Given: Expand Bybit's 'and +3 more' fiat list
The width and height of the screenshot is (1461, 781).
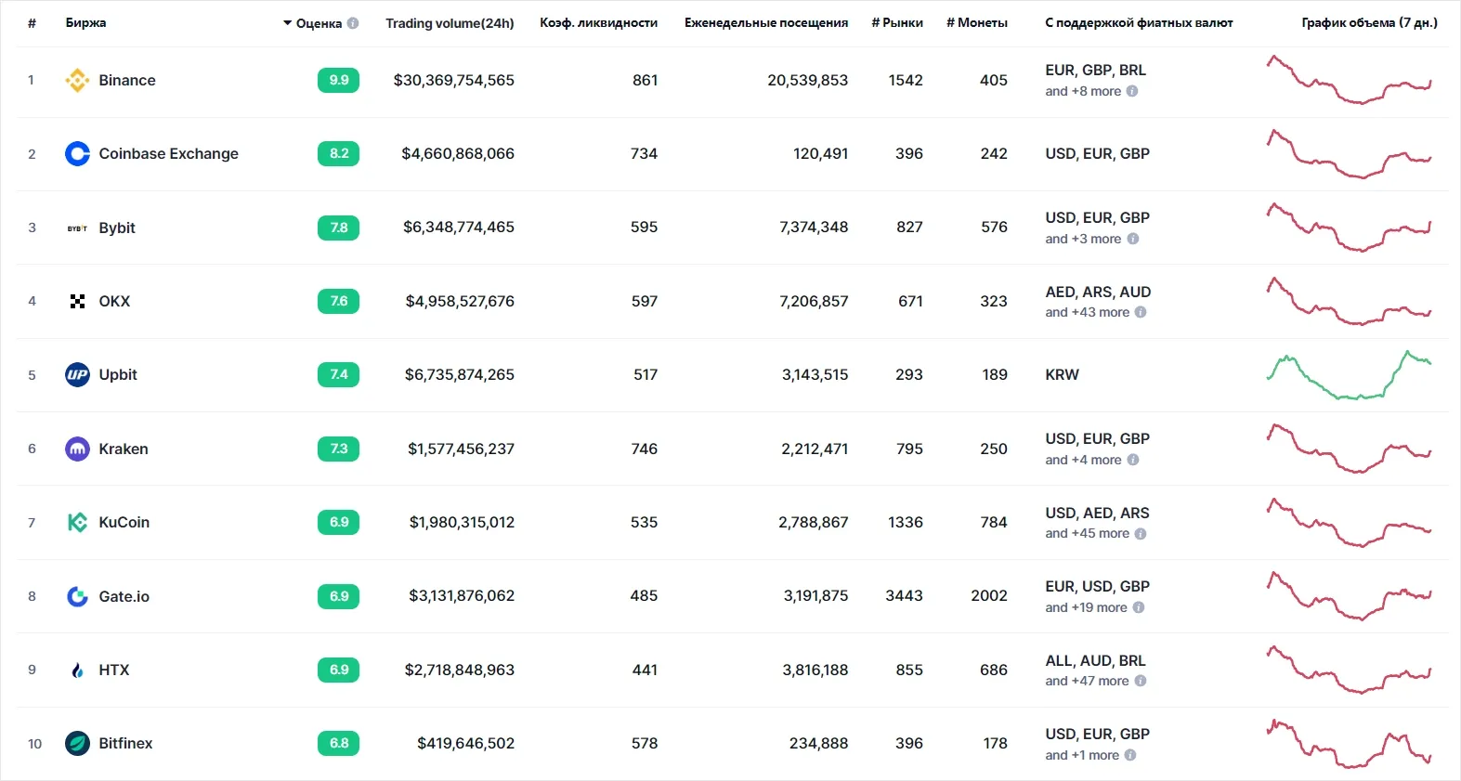Looking at the screenshot, I should click(1083, 239).
